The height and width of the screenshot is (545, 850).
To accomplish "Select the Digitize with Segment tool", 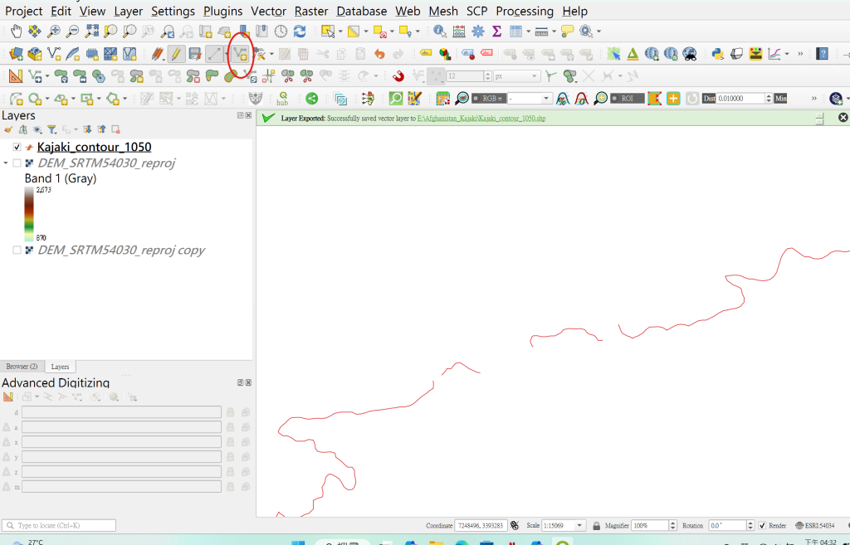I will click(x=215, y=54).
